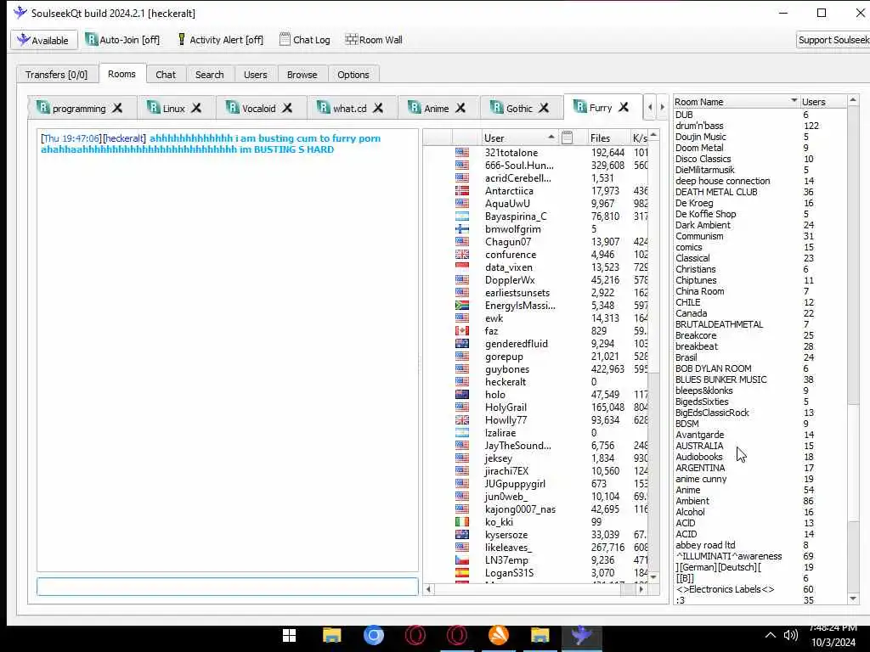The height and width of the screenshot is (652, 870).
Task: Sort room list by Room Name header
Action: pyautogui.click(x=736, y=102)
